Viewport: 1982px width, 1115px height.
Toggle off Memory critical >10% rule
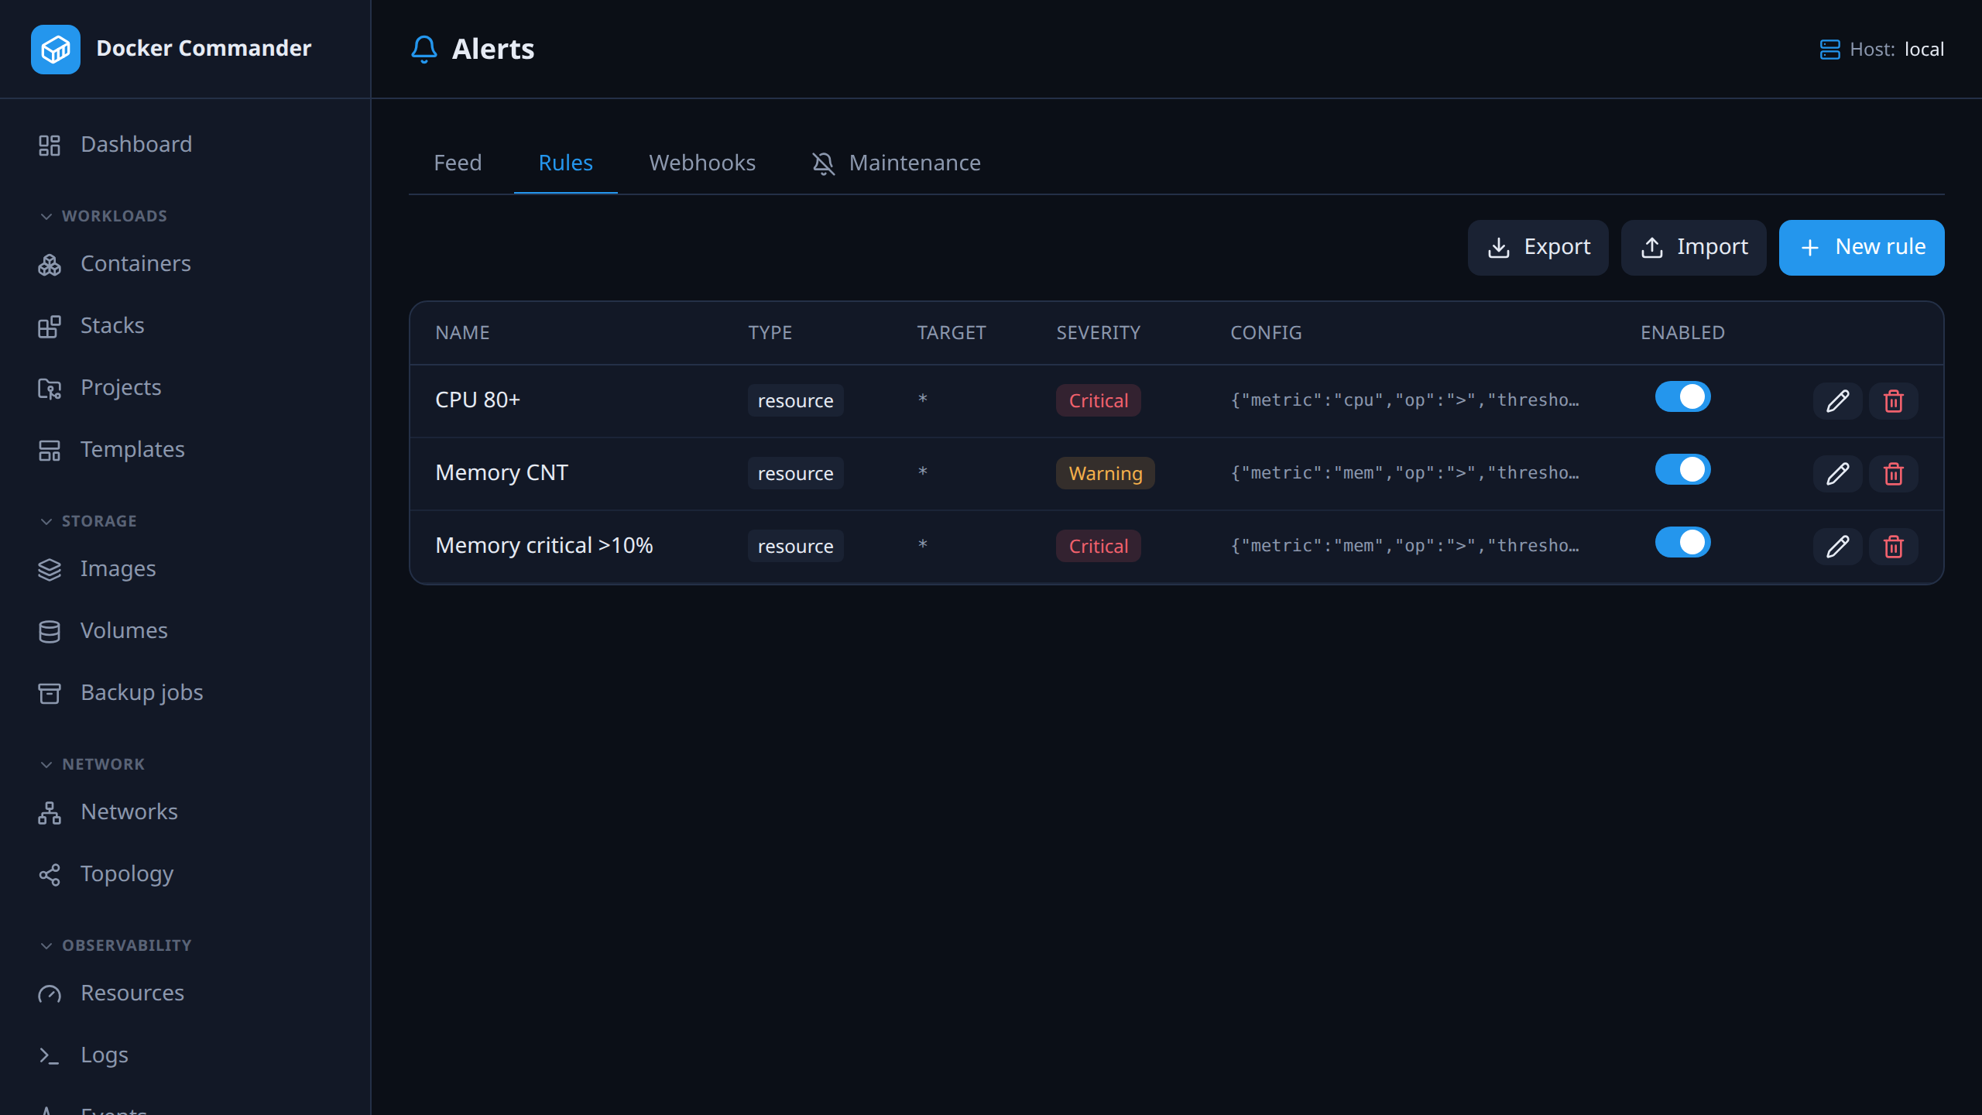(1682, 543)
